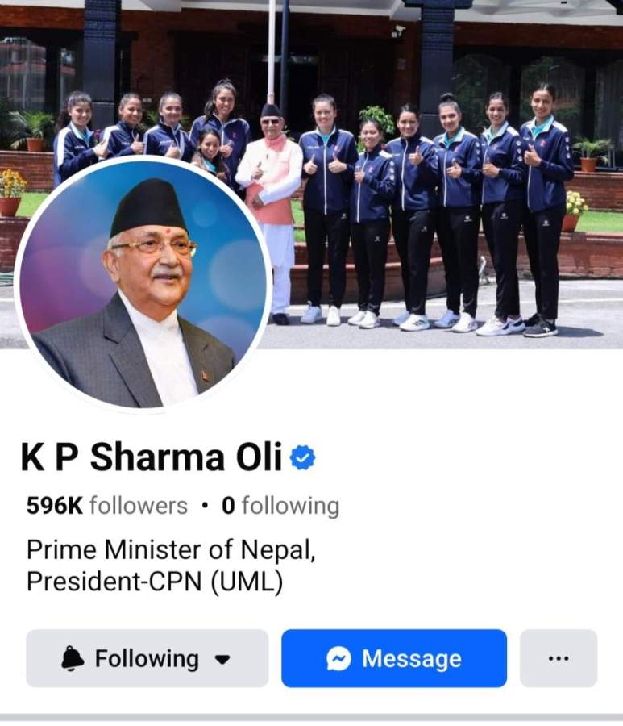
Task: Click the President-CPN (UML) bio line
Action: pos(155,581)
